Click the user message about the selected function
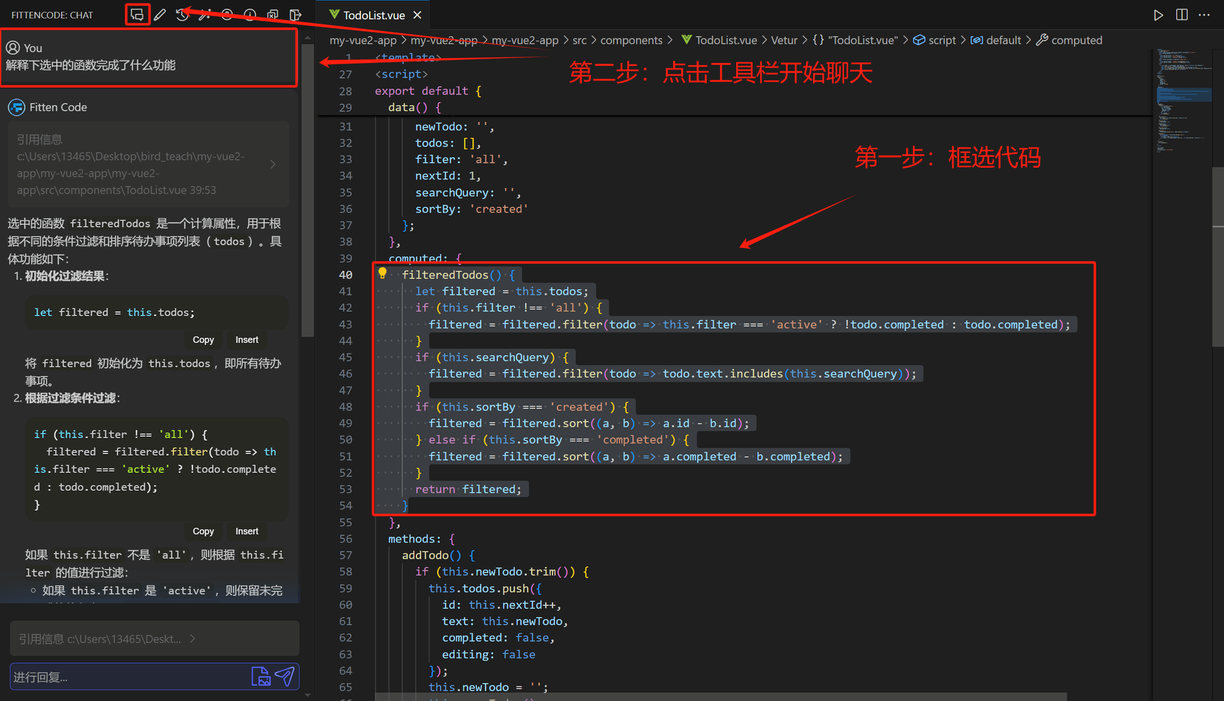This screenshot has height=701, width=1224. click(x=91, y=65)
